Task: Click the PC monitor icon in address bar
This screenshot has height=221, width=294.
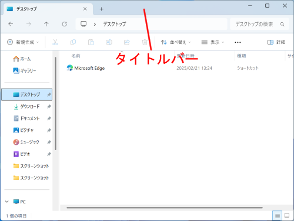Action: click(x=83, y=24)
